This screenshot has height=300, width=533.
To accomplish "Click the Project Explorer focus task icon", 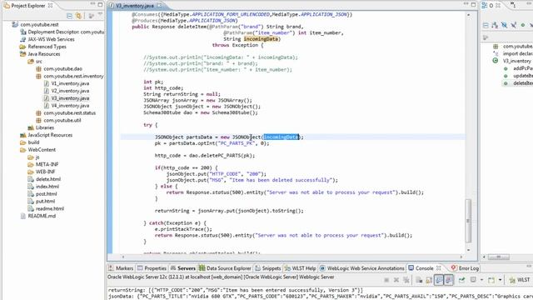I will (91, 16).
